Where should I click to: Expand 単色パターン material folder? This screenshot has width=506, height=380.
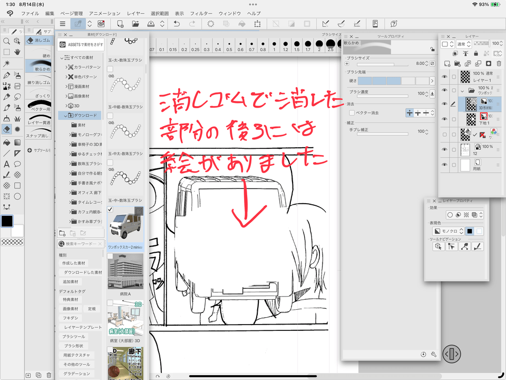tap(66, 77)
